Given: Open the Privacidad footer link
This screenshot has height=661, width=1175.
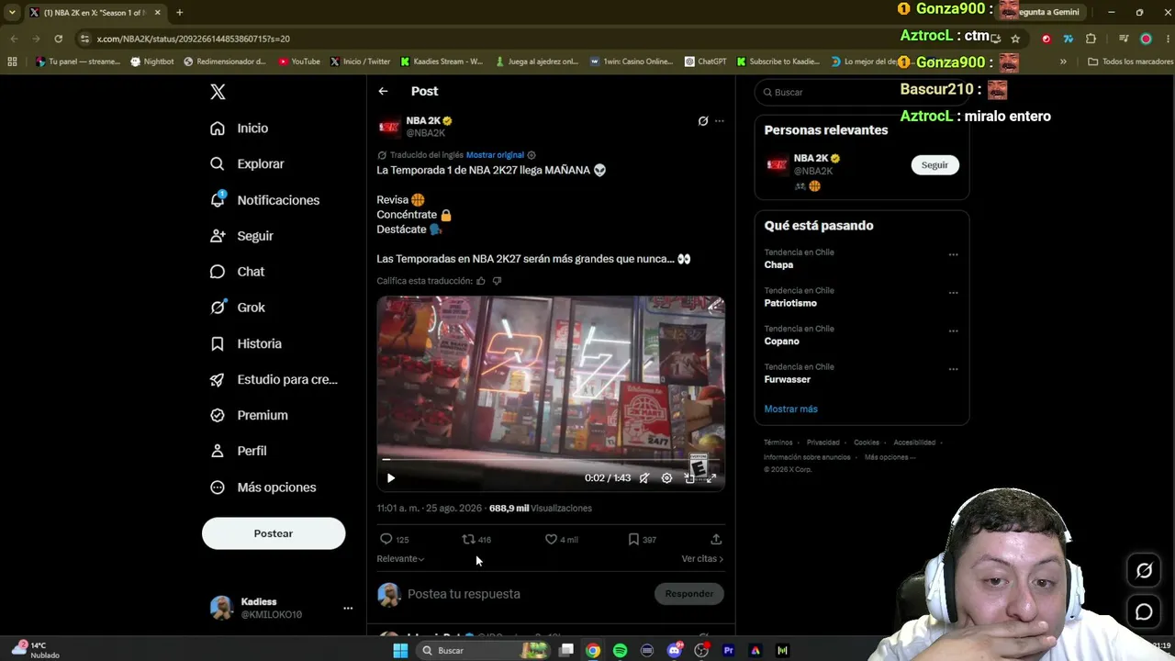Looking at the screenshot, I should tap(823, 443).
